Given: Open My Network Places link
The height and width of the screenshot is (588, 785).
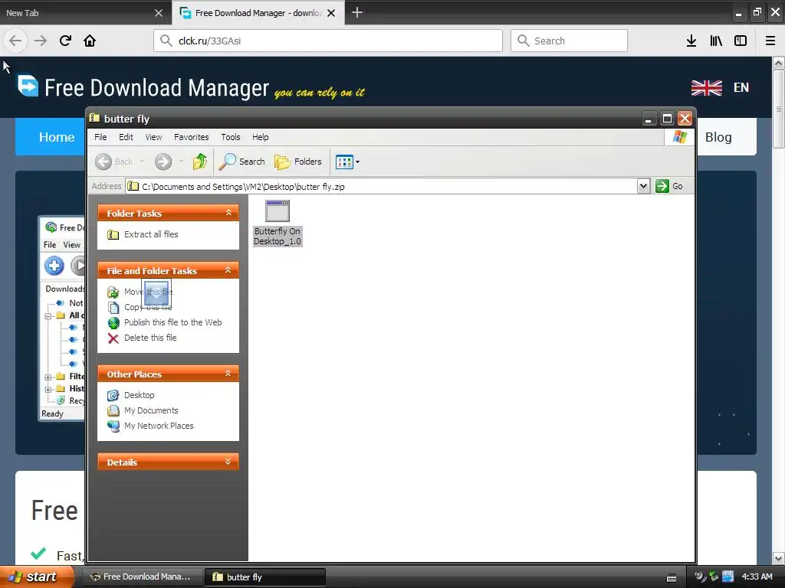Looking at the screenshot, I should tap(159, 426).
